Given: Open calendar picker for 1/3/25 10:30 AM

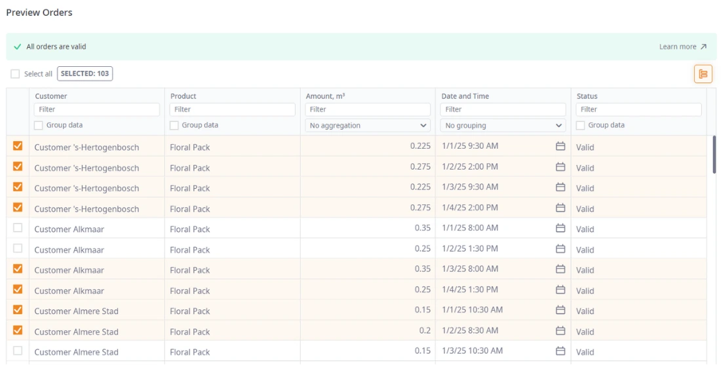Looking at the screenshot, I should pyautogui.click(x=560, y=351).
